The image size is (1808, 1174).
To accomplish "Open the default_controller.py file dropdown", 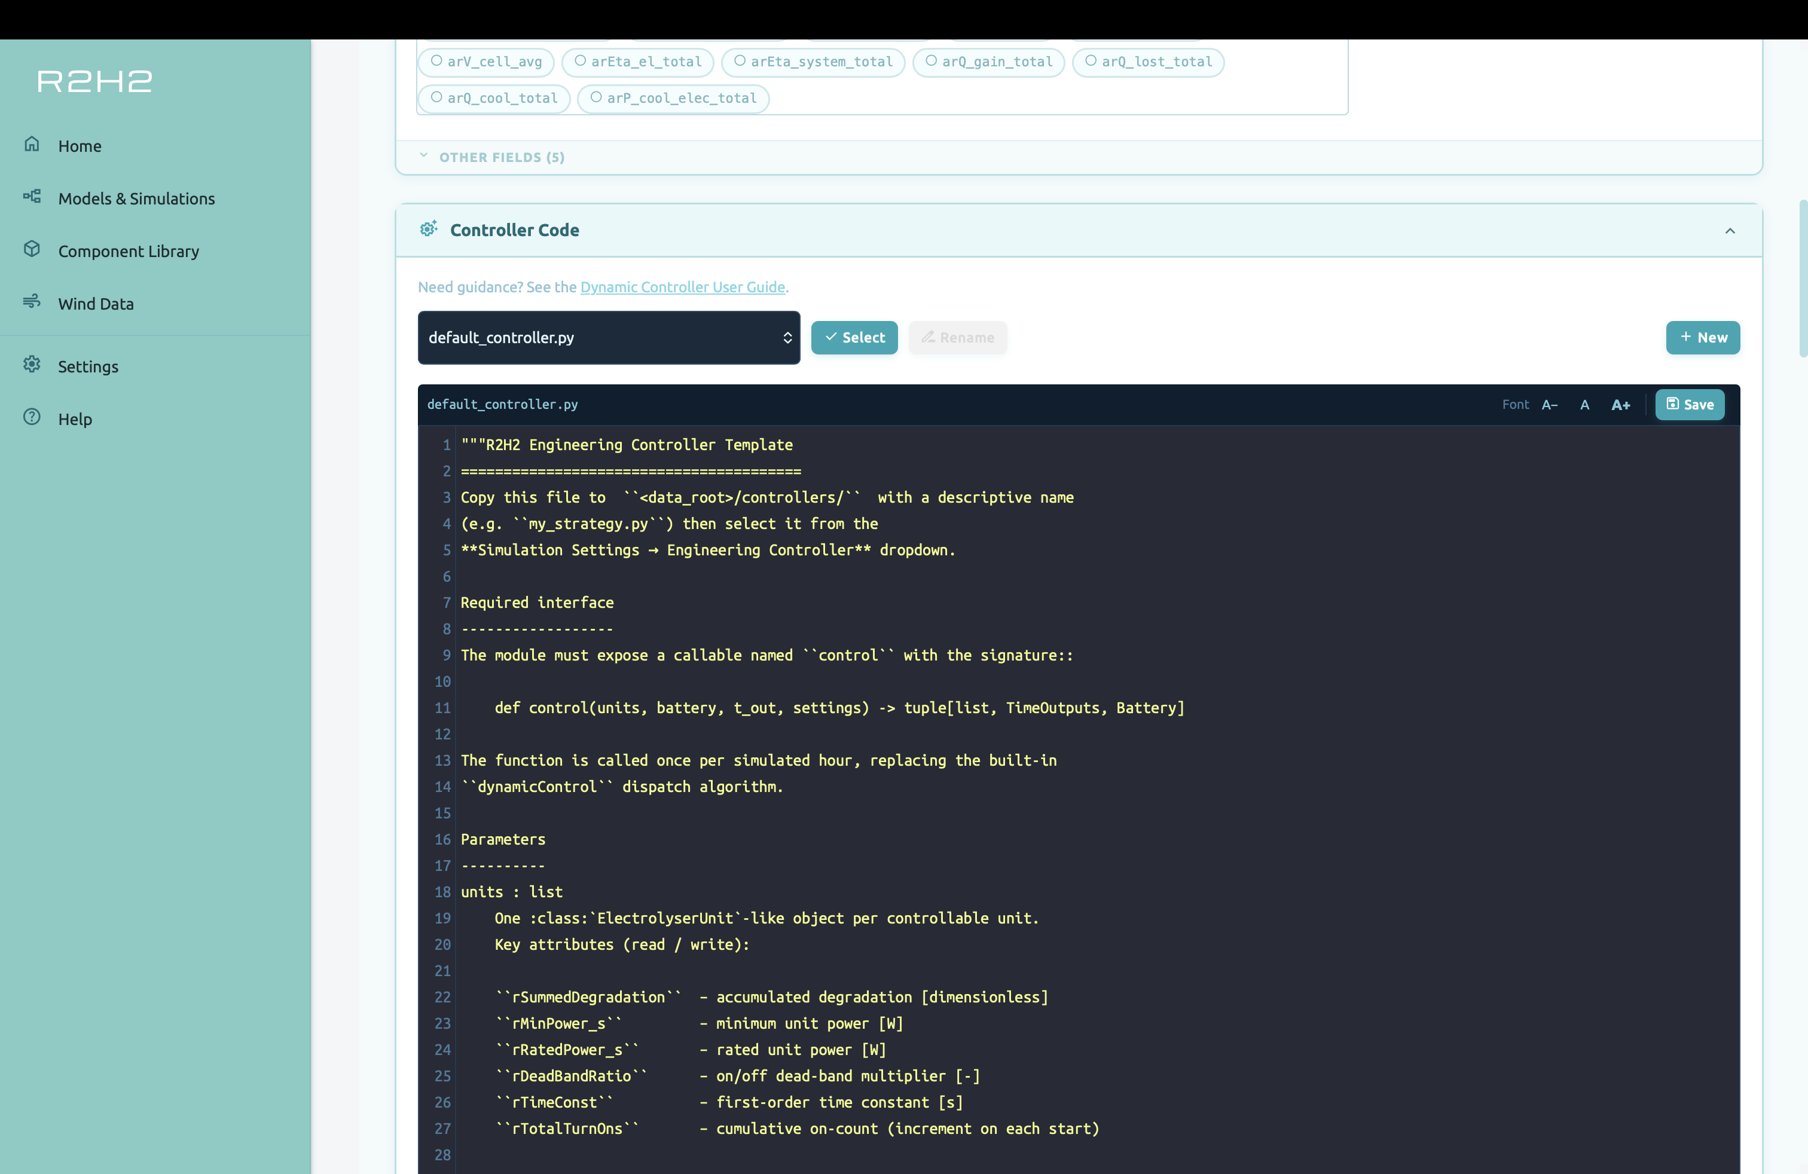I will tap(609, 337).
